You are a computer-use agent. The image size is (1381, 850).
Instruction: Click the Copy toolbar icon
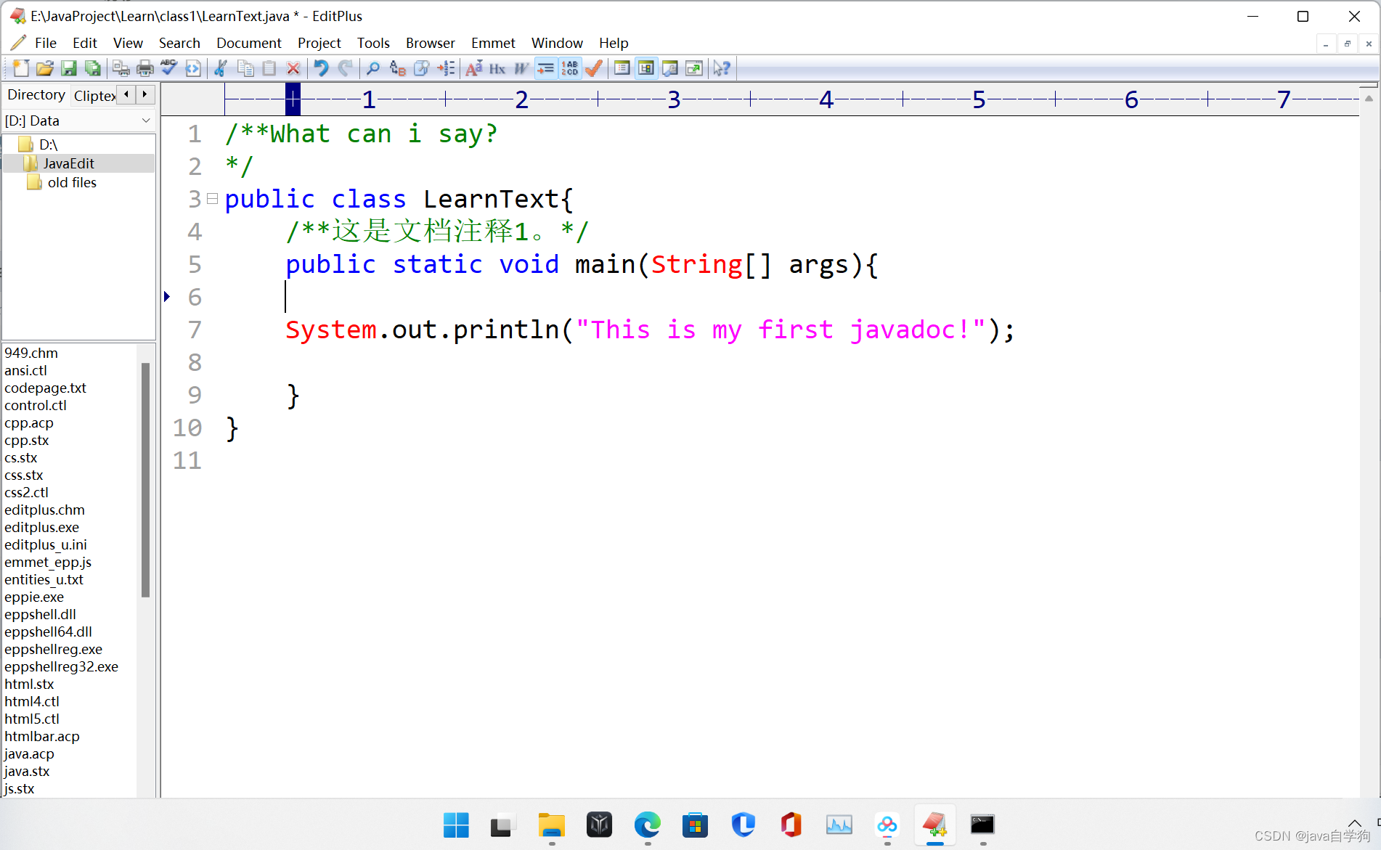click(x=245, y=68)
